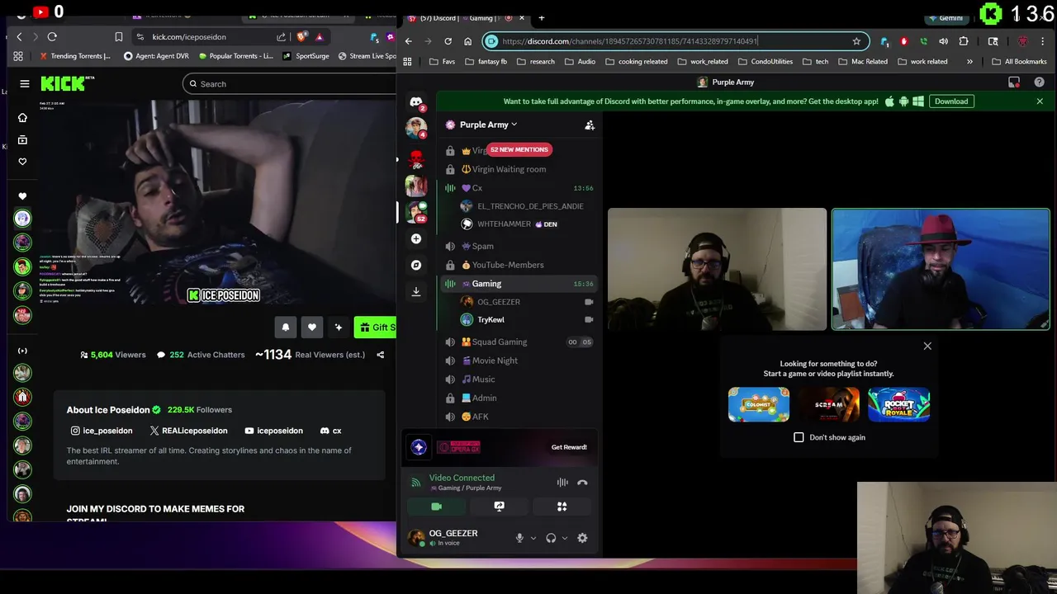Jump to 52 new mentions
This screenshot has height=594, width=1057.
(x=519, y=149)
